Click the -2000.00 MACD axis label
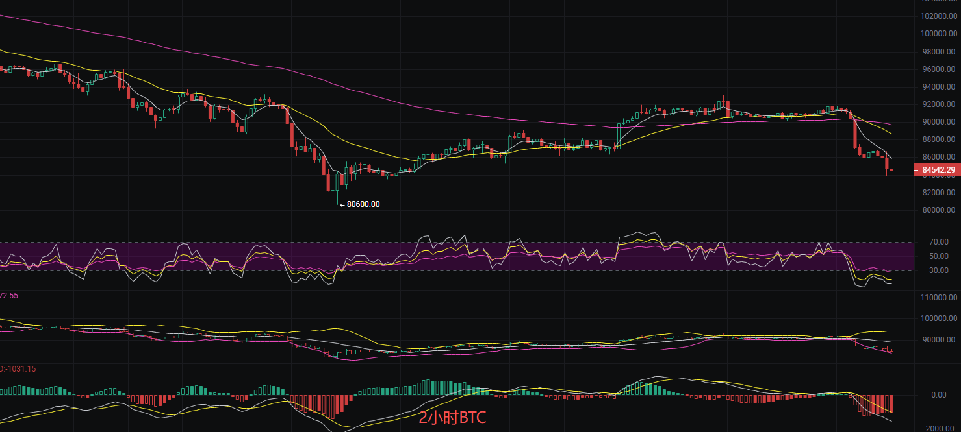This screenshot has height=432, width=961. pyautogui.click(x=936, y=429)
